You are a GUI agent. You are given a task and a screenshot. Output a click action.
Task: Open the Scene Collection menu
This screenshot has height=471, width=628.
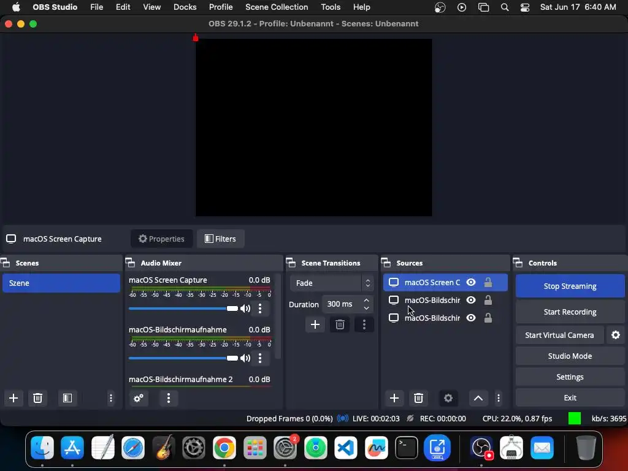[x=277, y=7]
